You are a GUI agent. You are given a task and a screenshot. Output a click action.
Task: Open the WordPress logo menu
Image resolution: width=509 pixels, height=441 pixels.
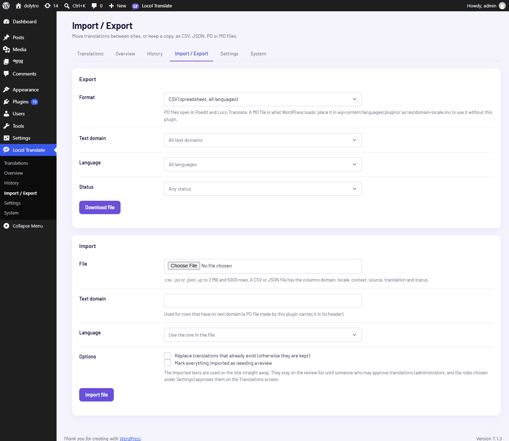point(6,6)
